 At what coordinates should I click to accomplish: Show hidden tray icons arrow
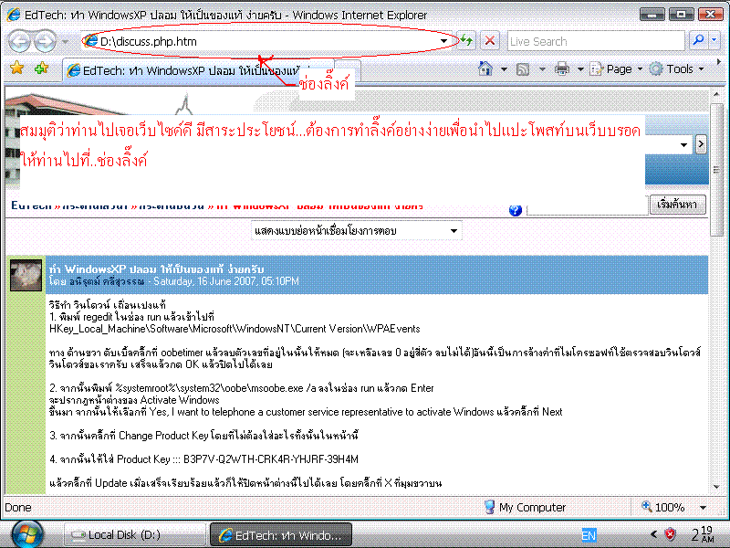click(653, 534)
